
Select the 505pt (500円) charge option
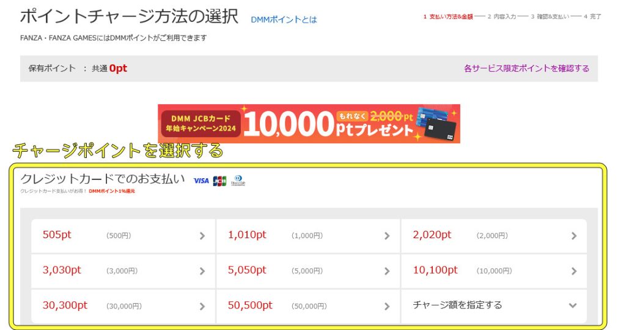coord(123,236)
